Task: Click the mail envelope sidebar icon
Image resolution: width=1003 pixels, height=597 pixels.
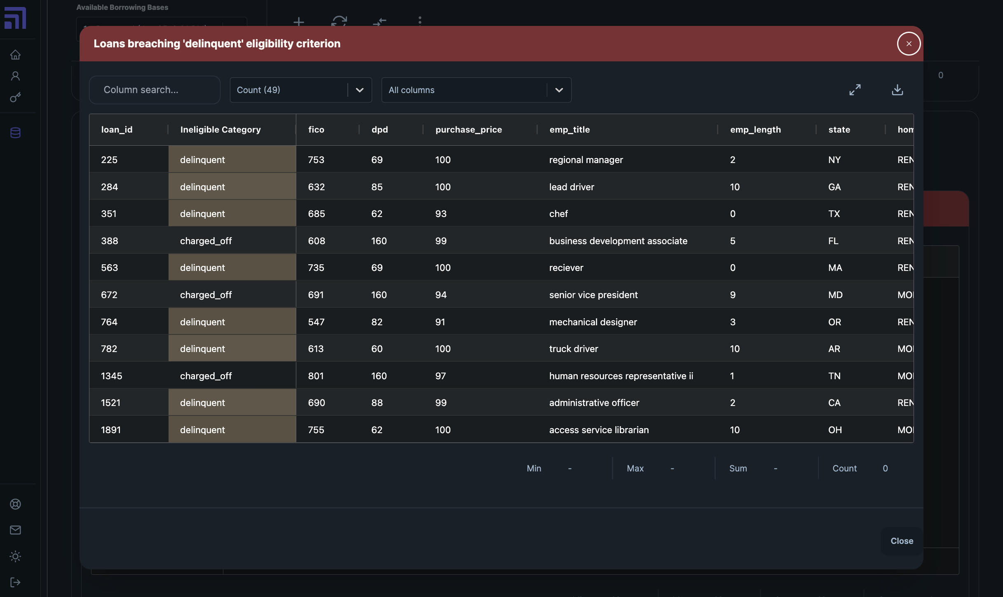Action: pyautogui.click(x=15, y=530)
